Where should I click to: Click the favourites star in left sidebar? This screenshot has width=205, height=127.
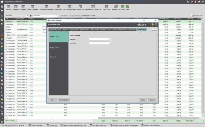point(2,11)
